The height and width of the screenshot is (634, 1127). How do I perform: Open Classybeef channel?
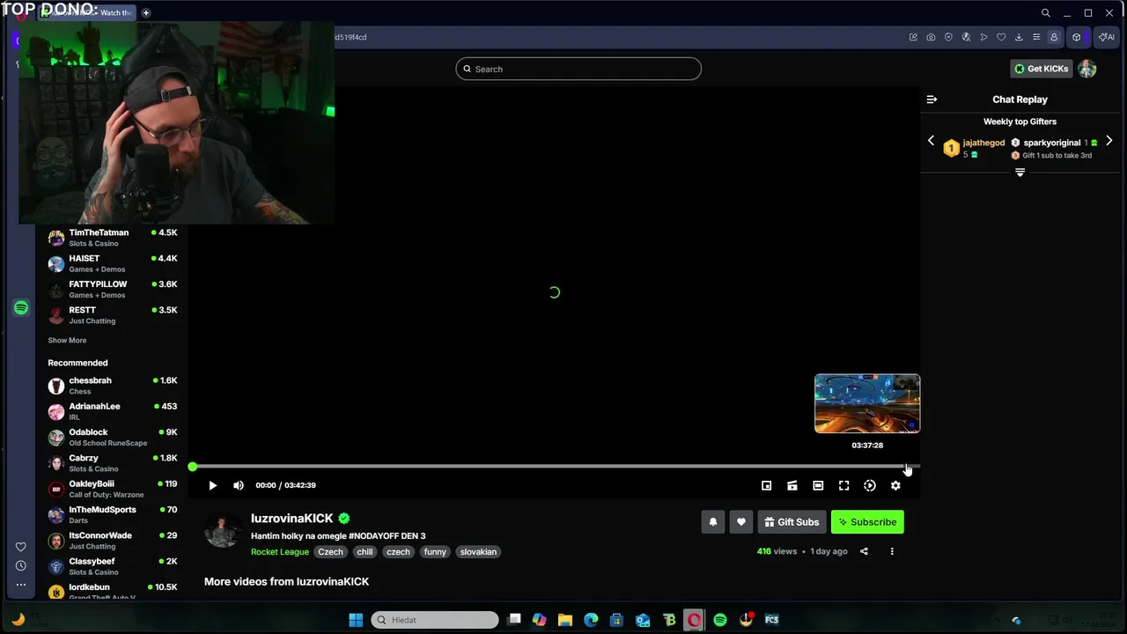pyautogui.click(x=113, y=566)
